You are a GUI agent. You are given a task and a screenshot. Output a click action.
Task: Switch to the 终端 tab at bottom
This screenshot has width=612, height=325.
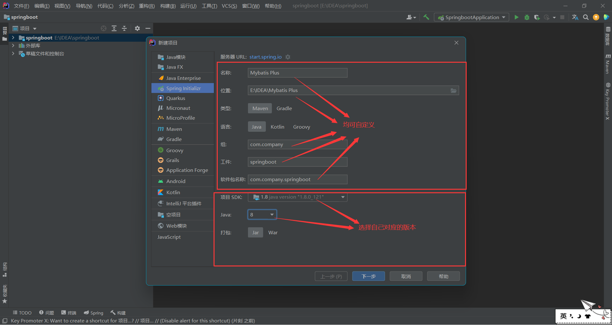coord(69,313)
